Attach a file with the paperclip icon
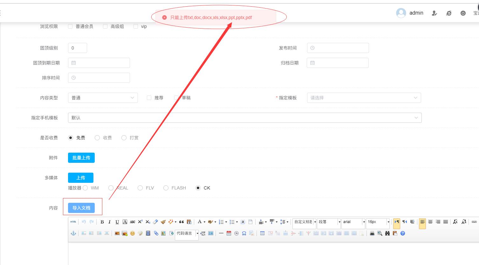 (x=156, y=233)
